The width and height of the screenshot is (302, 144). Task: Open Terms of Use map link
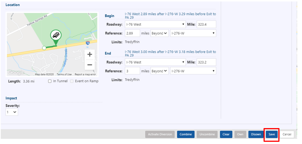point(64,74)
